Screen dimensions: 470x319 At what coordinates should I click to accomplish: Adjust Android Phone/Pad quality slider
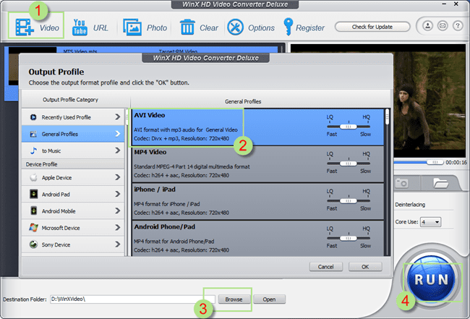(349, 238)
